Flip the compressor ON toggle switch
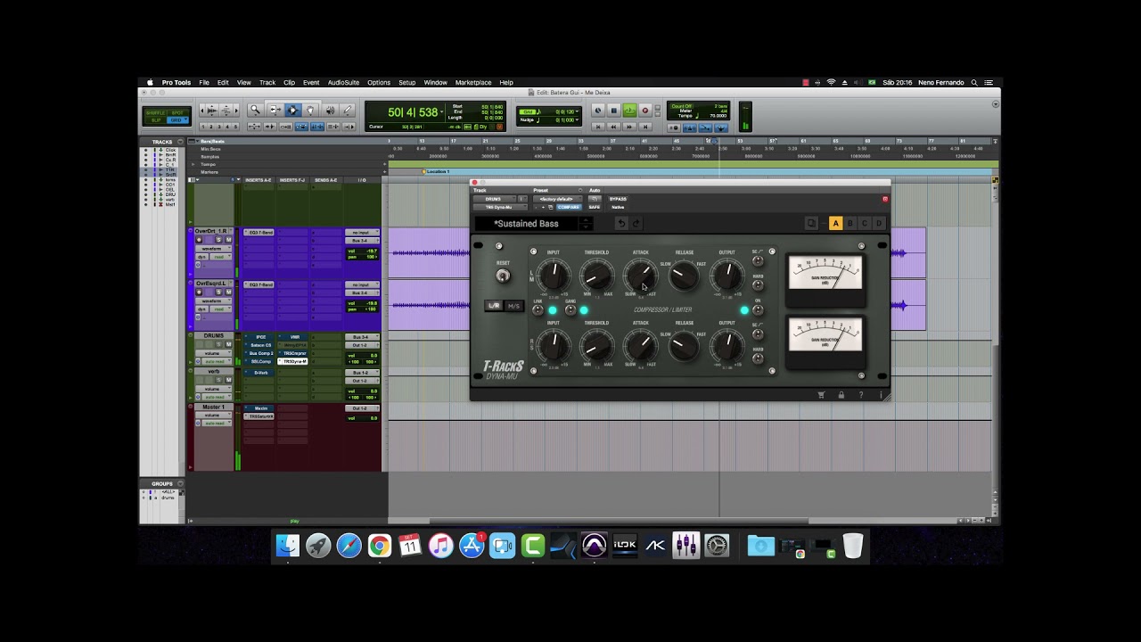This screenshot has height=642, width=1141. click(x=758, y=310)
